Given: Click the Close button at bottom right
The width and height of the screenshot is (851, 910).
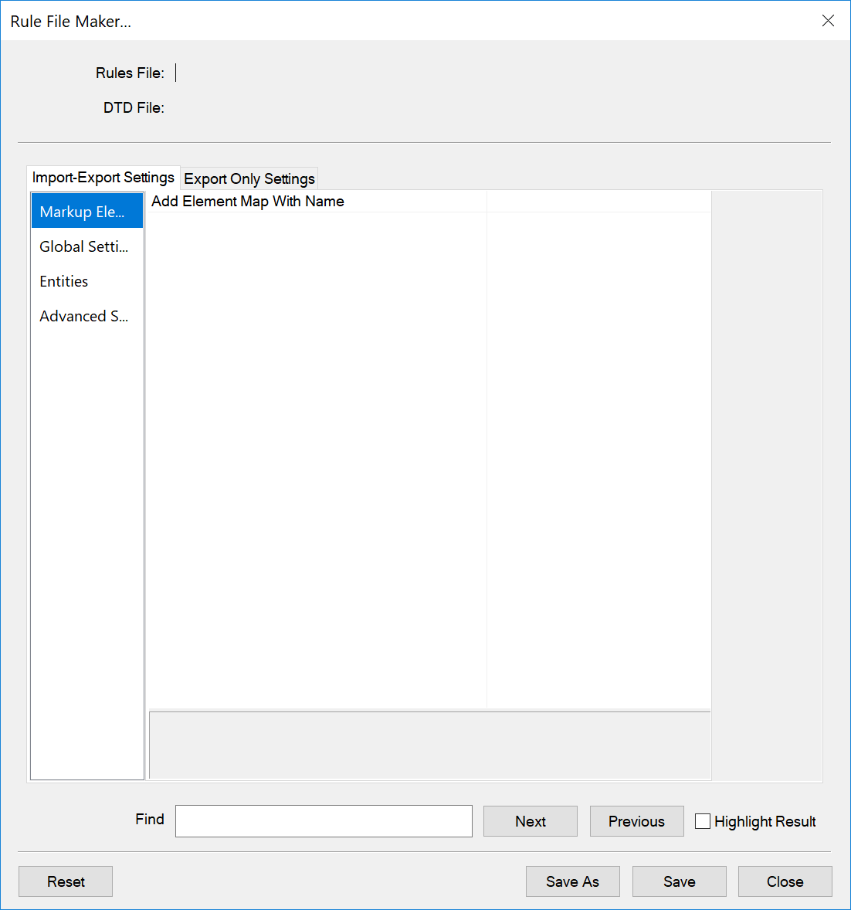Looking at the screenshot, I should [785, 881].
